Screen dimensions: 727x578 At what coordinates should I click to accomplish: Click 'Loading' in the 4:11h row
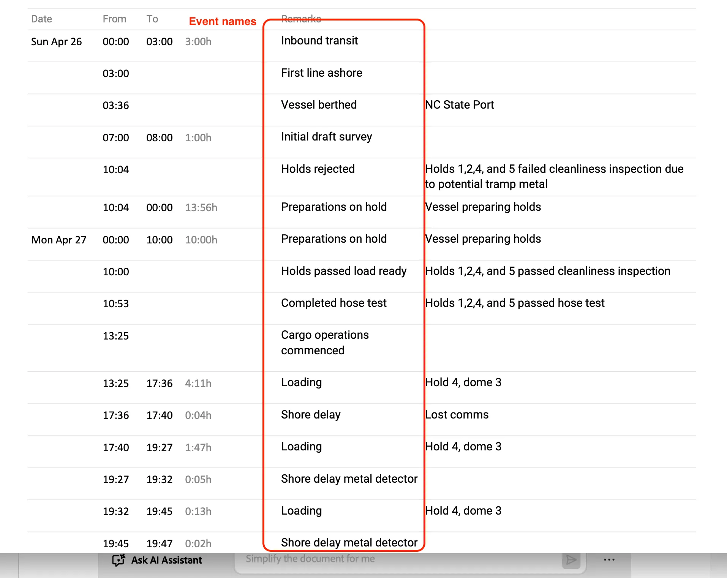click(x=302, y=382)
